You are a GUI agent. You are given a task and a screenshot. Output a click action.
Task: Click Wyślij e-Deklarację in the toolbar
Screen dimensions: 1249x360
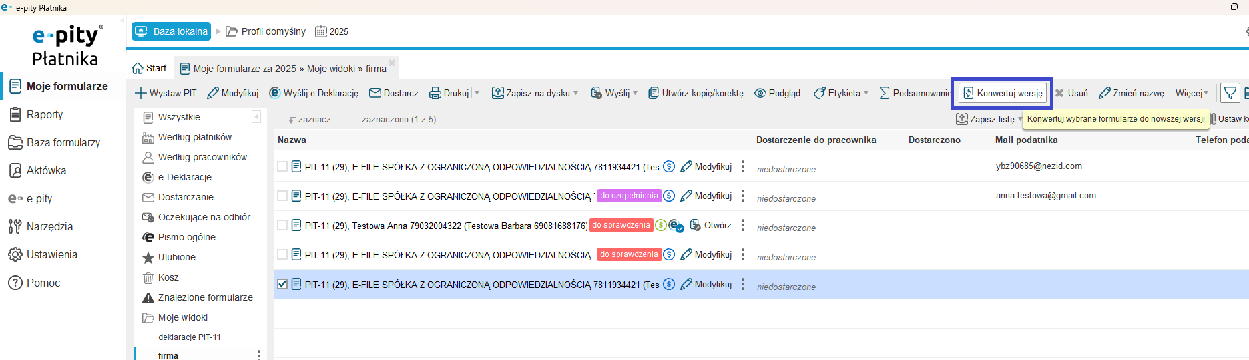[x=314, y=93]
